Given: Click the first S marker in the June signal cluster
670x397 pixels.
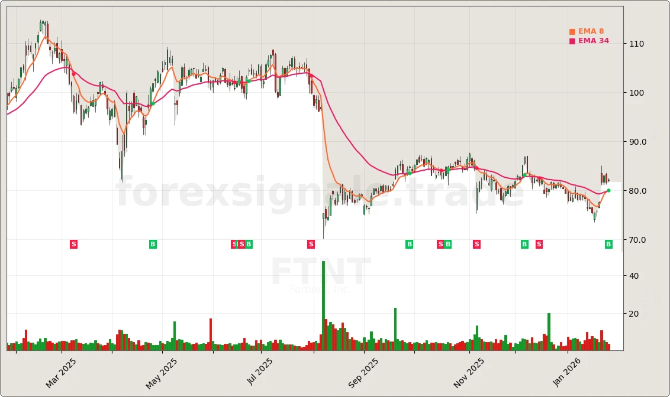Looking at the screenshot, I should (x=234, y=243).
